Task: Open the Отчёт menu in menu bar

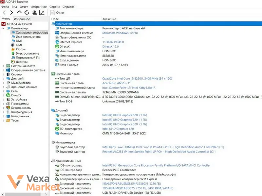Action: point(24,7)
